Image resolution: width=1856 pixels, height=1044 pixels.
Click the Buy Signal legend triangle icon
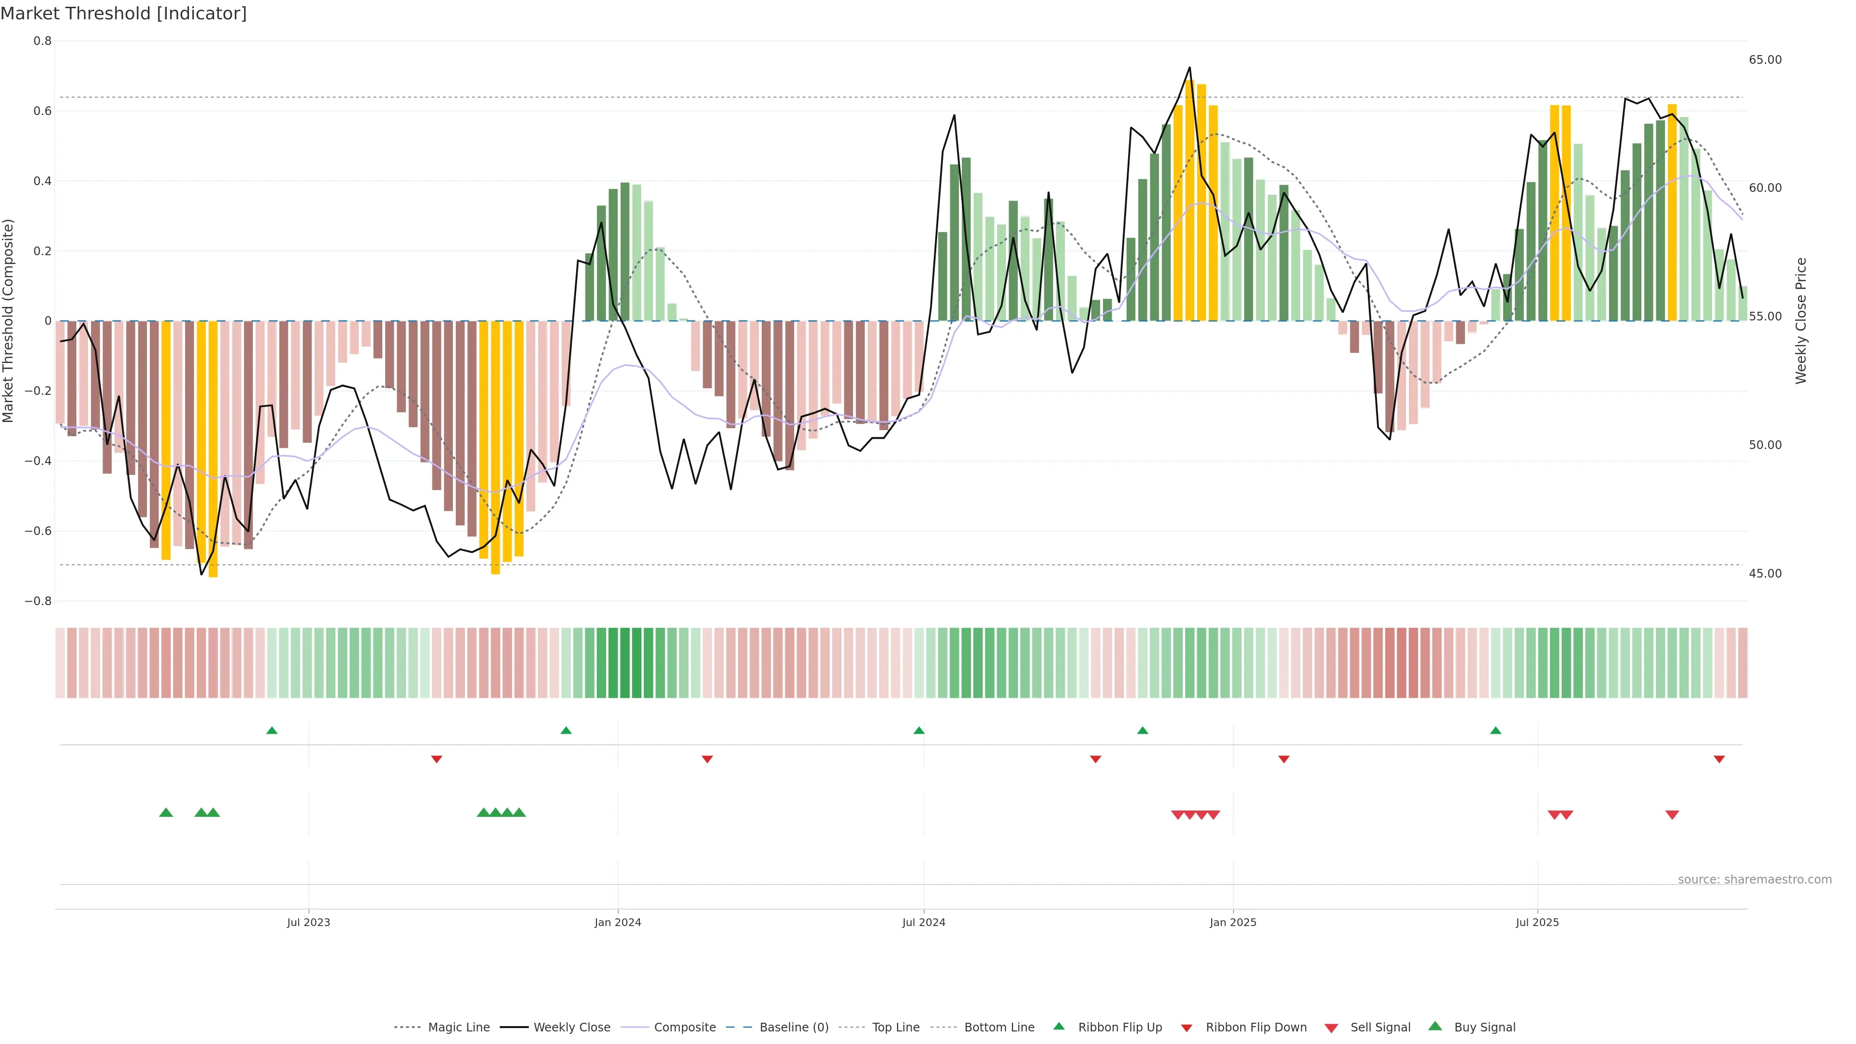[x=1435, y=1026]
